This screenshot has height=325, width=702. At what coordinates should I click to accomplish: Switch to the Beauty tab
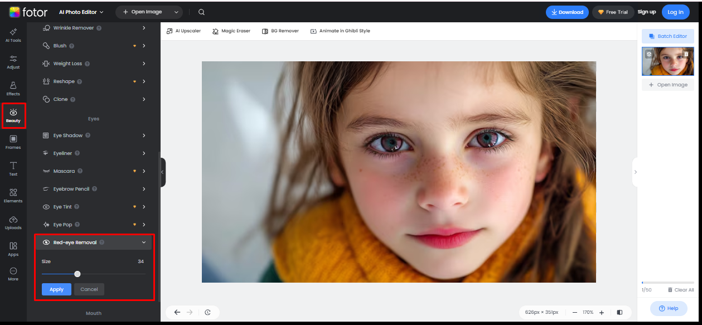click(13, 115)
